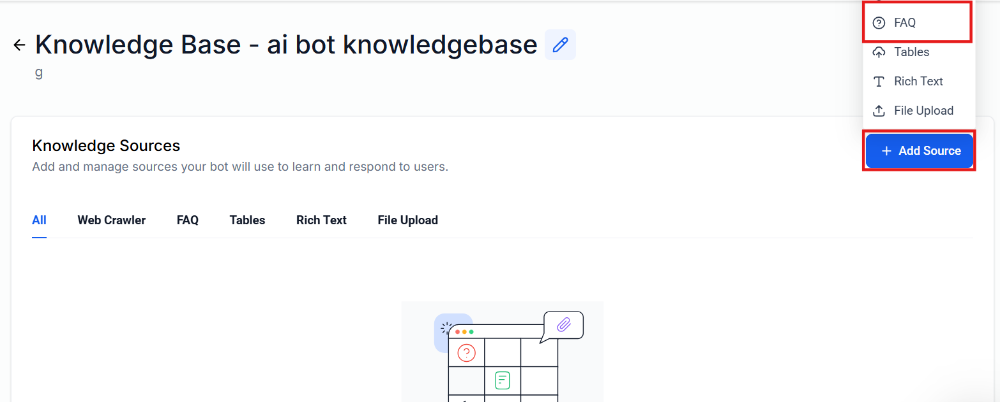Open the FAQ tab in Knowledge Sources
Viewport: 1000px width, 402px height.
click(x=188, y=220)
